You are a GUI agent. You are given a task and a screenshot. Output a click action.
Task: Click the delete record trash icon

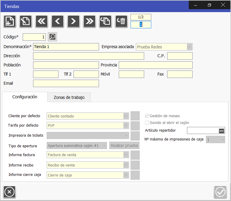[121, 21]
